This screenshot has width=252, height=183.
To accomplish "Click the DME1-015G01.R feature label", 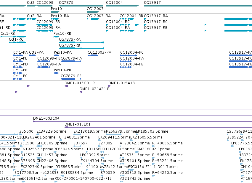I will point(80,83).
